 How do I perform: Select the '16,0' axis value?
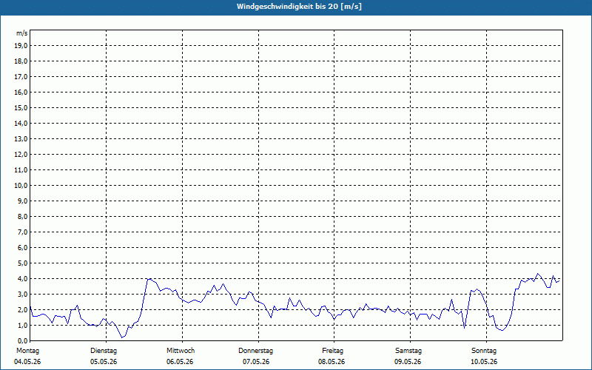pyautogui.click(x=21, y=92)
